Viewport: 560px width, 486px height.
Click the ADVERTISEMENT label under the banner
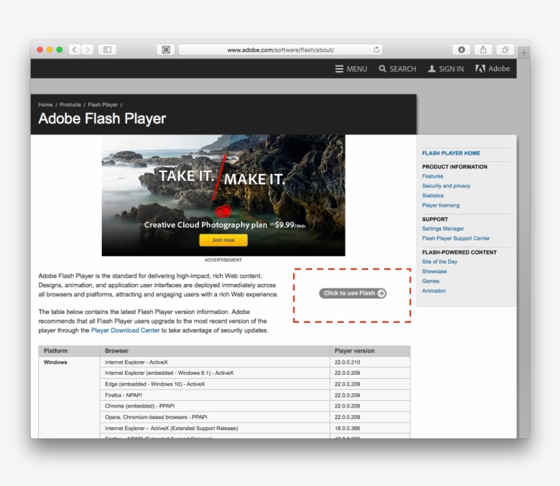click(x=223, y=260)
